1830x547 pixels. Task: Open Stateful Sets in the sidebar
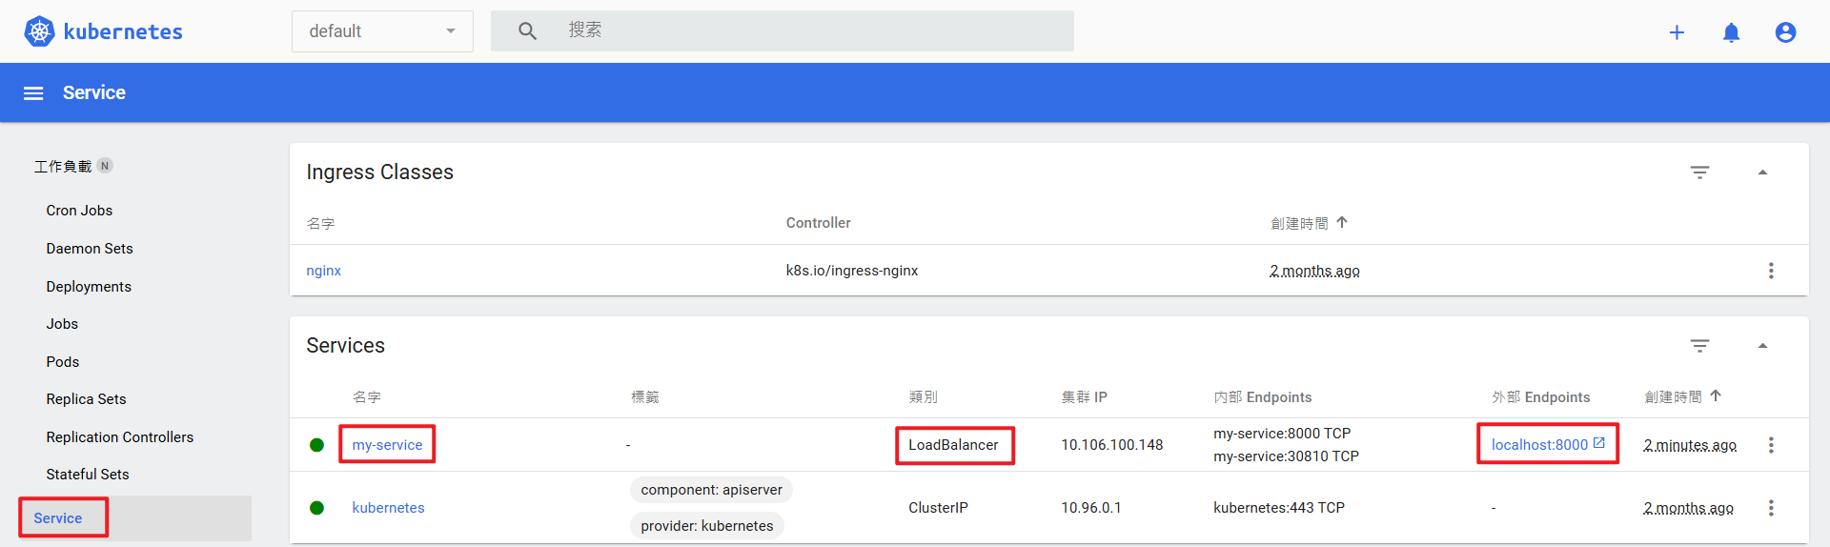click(x=88, y=475)
